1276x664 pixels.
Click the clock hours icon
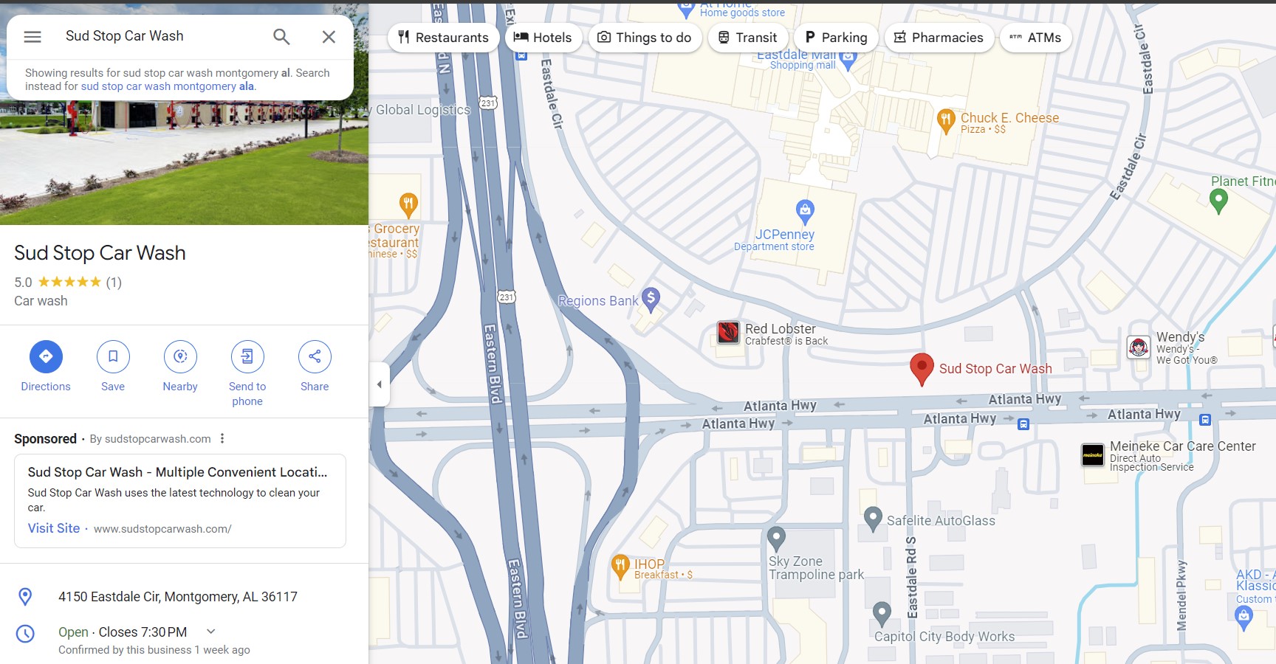[25, 633]
